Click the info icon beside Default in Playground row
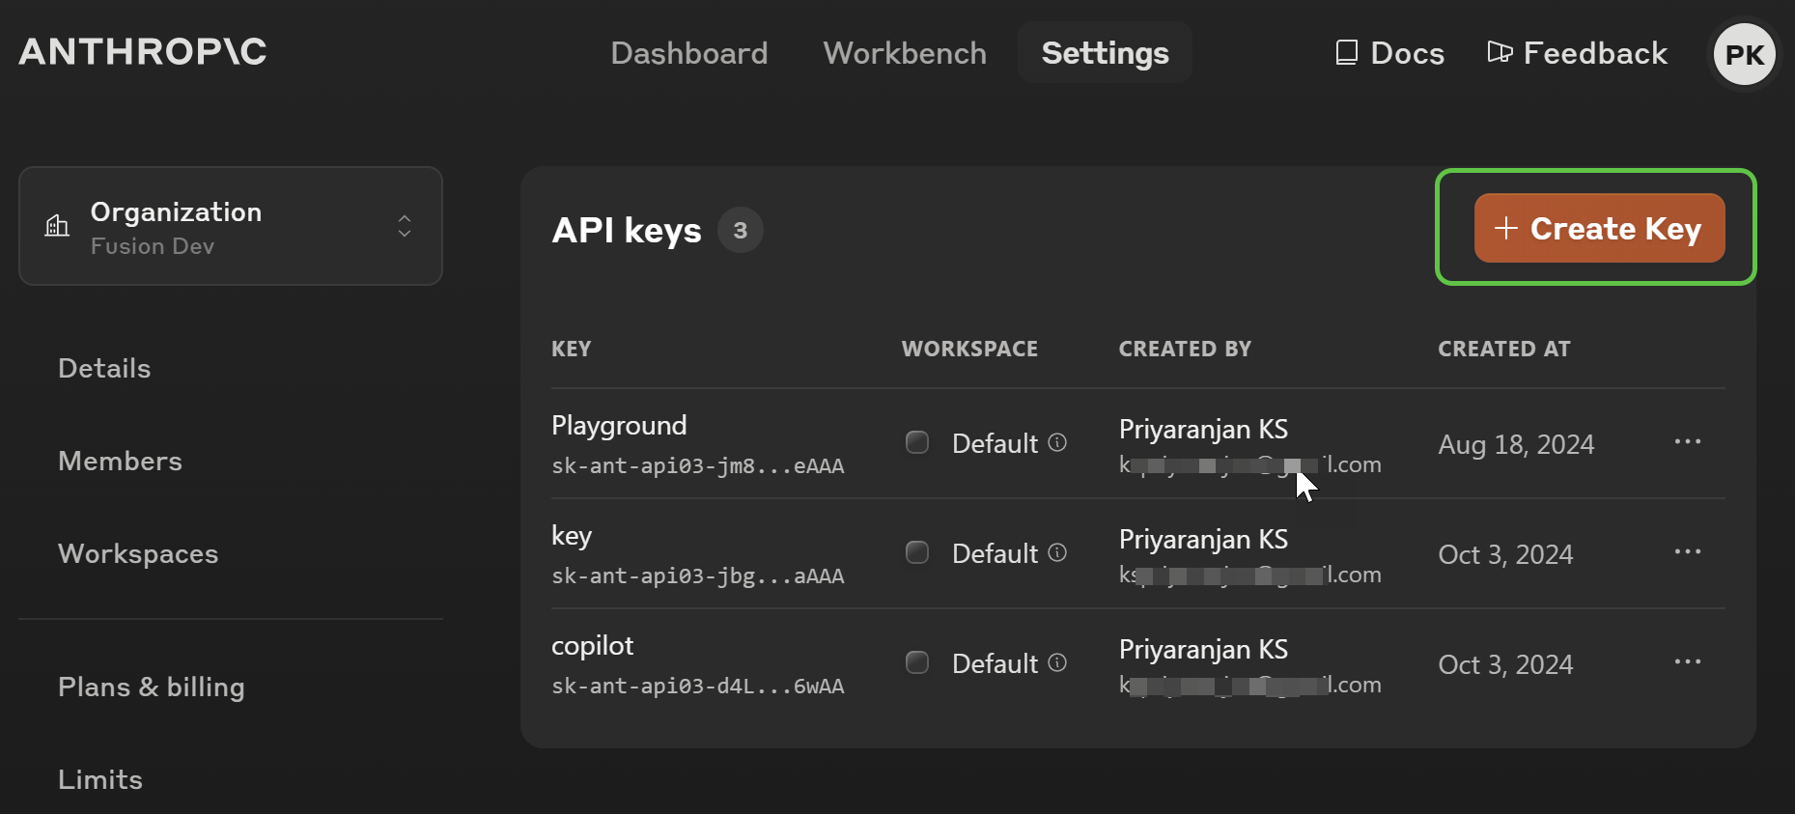 [1057, 442]
